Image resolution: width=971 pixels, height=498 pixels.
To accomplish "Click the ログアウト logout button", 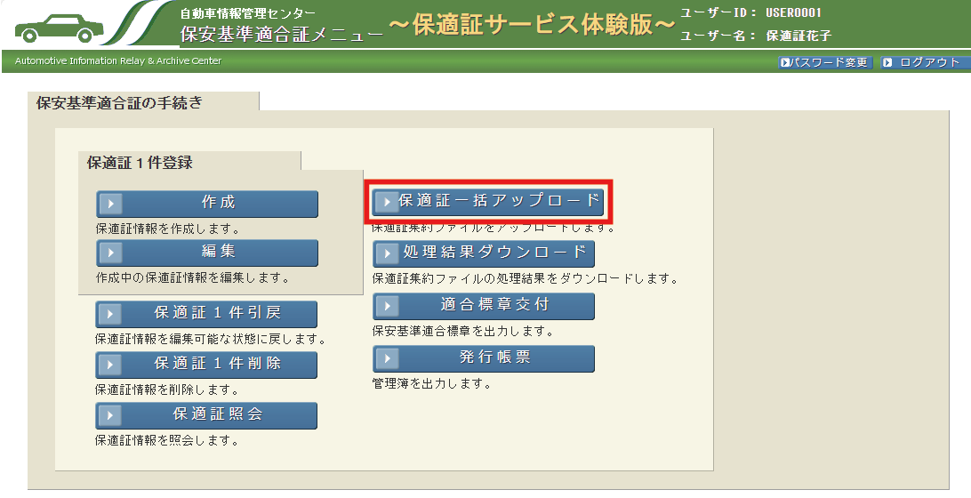I will (x=925, y=62).
